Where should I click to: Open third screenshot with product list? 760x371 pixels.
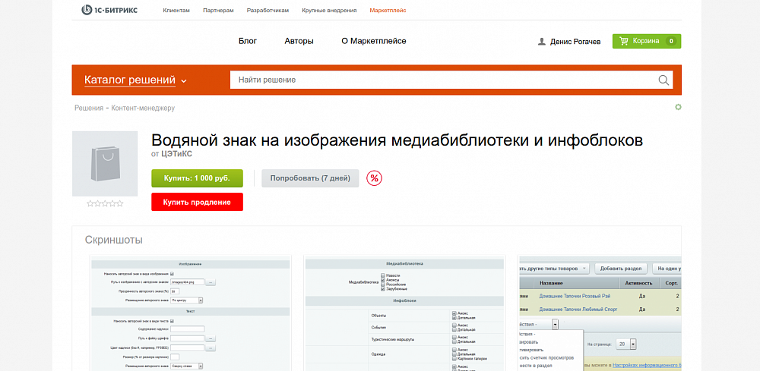[x=600, y=313]
